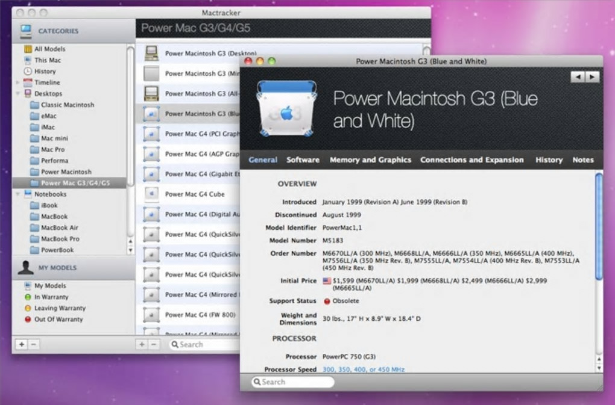615x405 pixels.
Task: Click Power Mac G4 (Mirrored) row icon
Action: tap(151, 295)
